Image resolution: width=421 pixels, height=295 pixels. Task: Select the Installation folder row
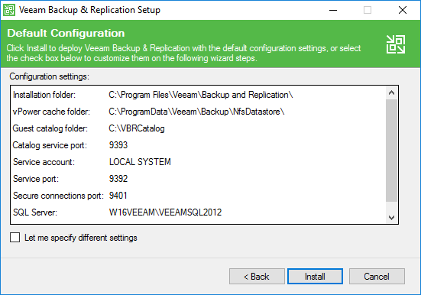pos(198,95)
